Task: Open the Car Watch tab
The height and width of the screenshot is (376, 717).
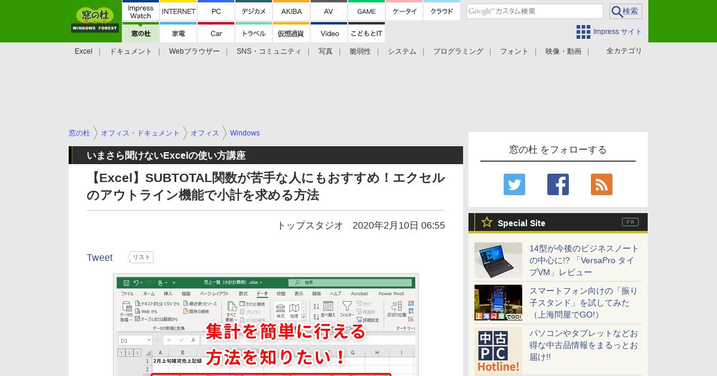Action: [x=216, y=33]
